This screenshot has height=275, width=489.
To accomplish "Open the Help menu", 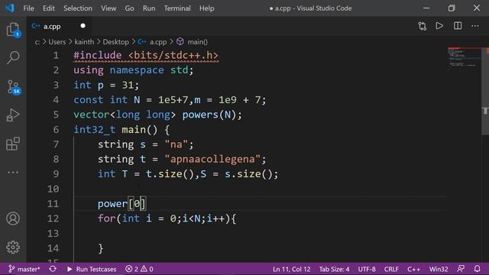I will point(207,8).
